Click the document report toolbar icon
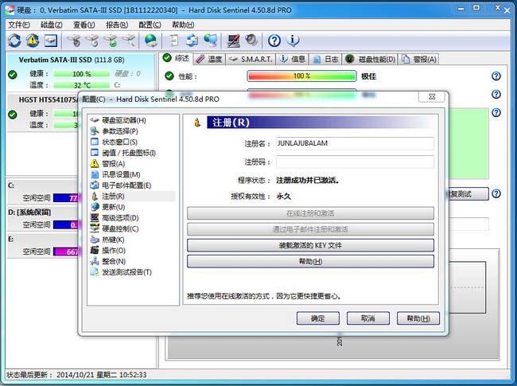Screen dimensions: 517x386 coord(173,41)
